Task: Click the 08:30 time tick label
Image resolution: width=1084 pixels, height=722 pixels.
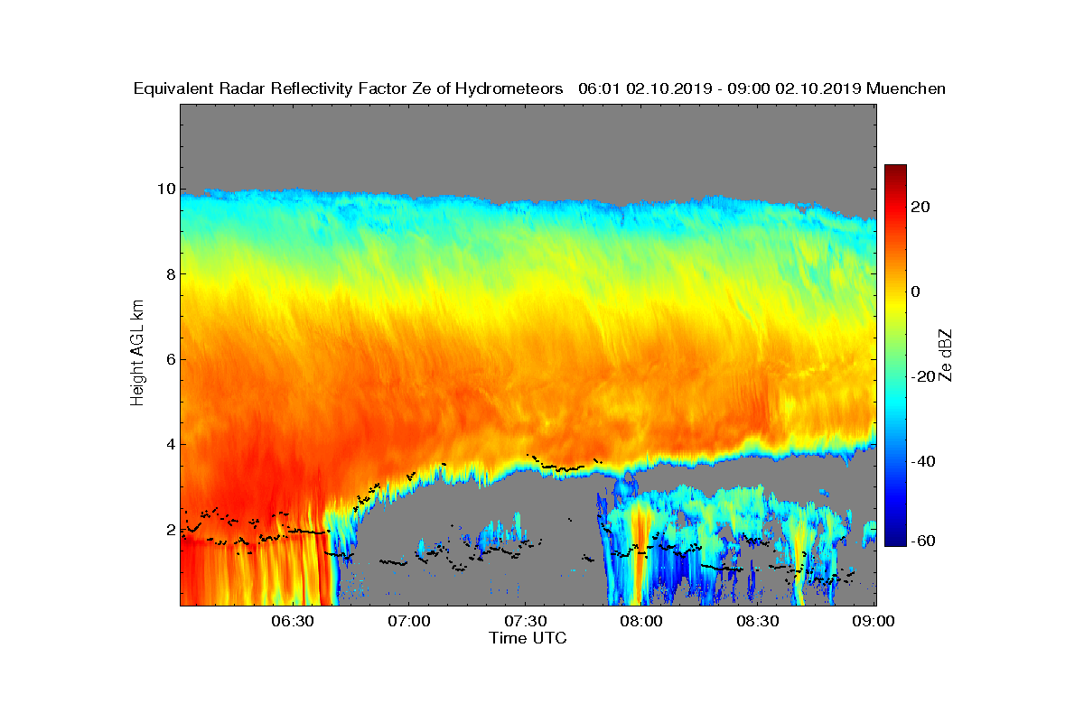Action: click(x=760, y=621)
